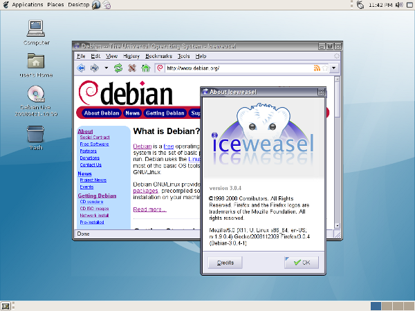The image size is (415, 311).
Task: Open the address bar URL dropdown
Action: click(333, 68)
